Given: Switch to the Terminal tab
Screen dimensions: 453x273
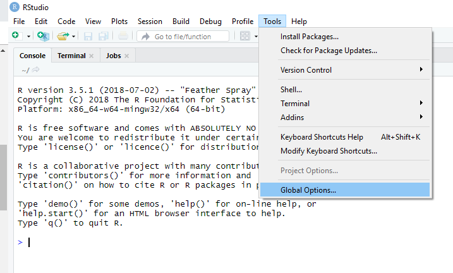Looking at the screenshot, I should 71,56.
